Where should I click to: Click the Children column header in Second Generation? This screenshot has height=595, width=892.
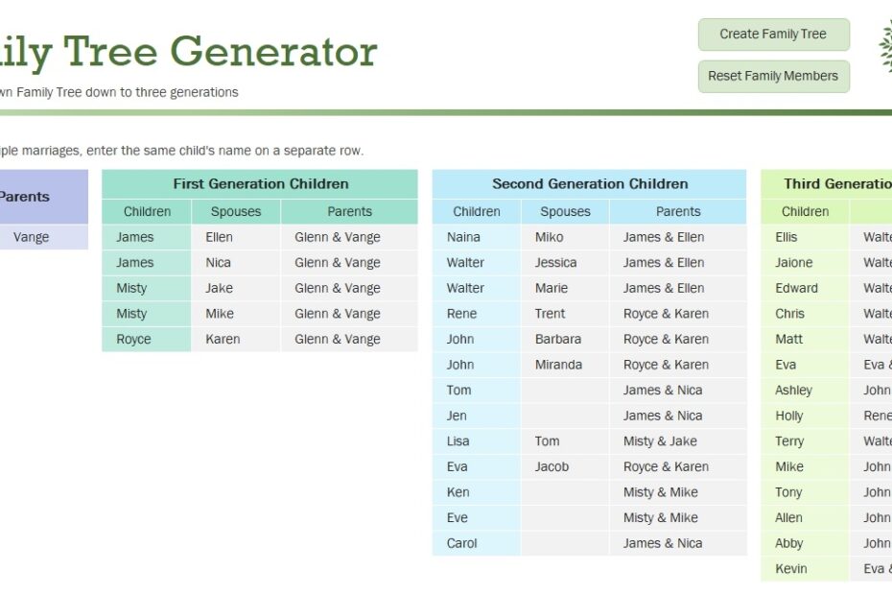pyautogui.click(x=476, y=211)
